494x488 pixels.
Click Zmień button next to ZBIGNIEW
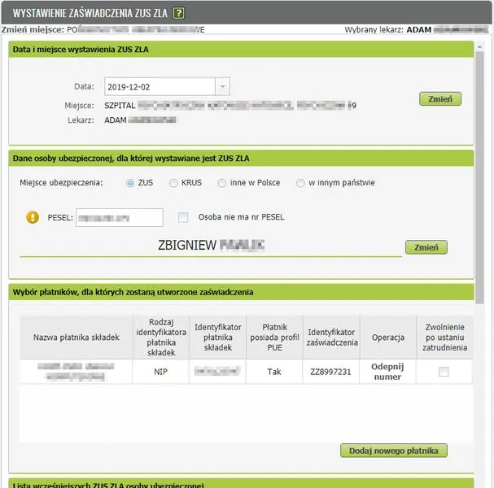(x=426, y=247)
